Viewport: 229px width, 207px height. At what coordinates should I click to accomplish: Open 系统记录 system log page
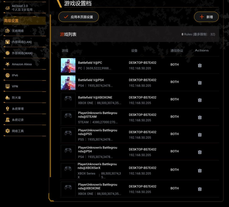tap(18, 120)
